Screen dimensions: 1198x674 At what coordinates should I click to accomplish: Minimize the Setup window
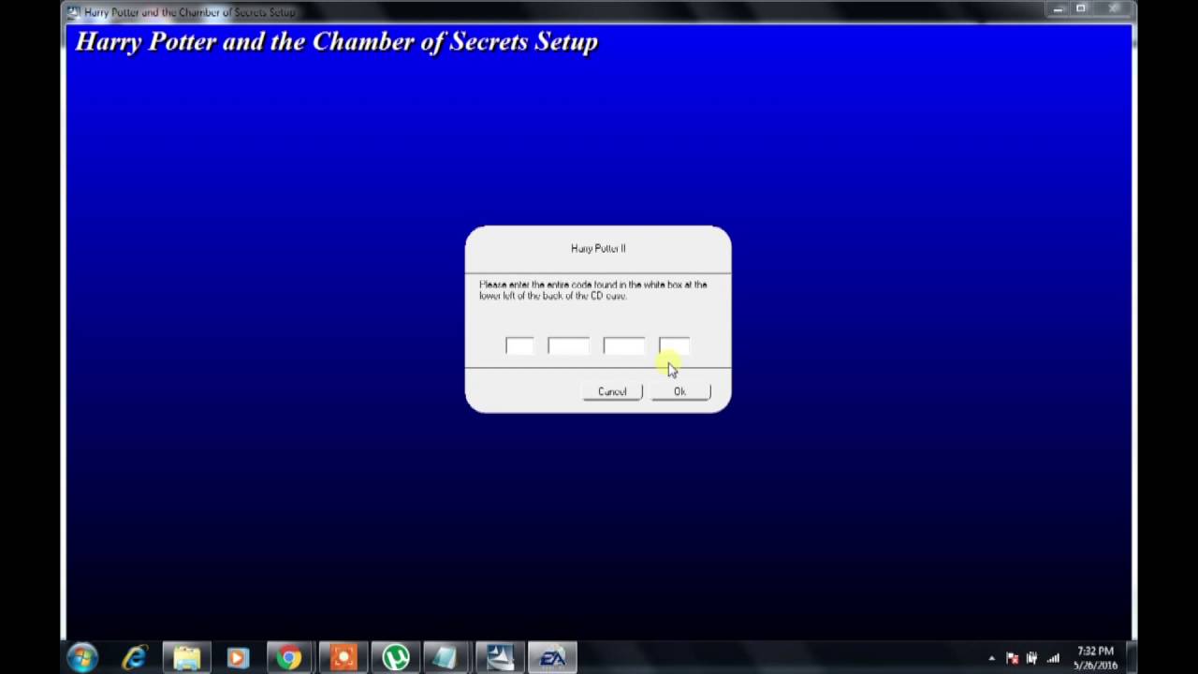[x=1058, y=9]
